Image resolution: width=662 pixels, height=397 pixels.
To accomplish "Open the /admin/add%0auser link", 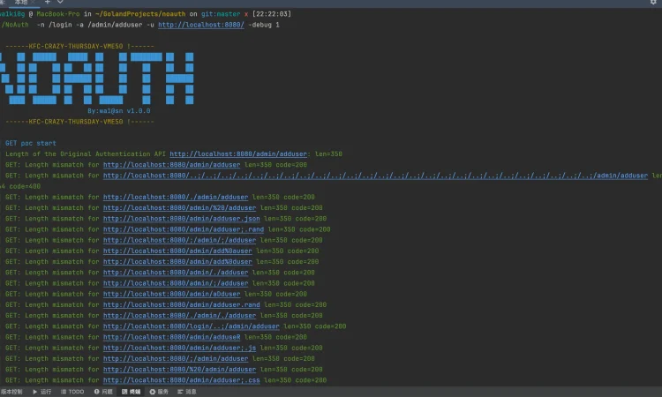I will tap(177, 251).
